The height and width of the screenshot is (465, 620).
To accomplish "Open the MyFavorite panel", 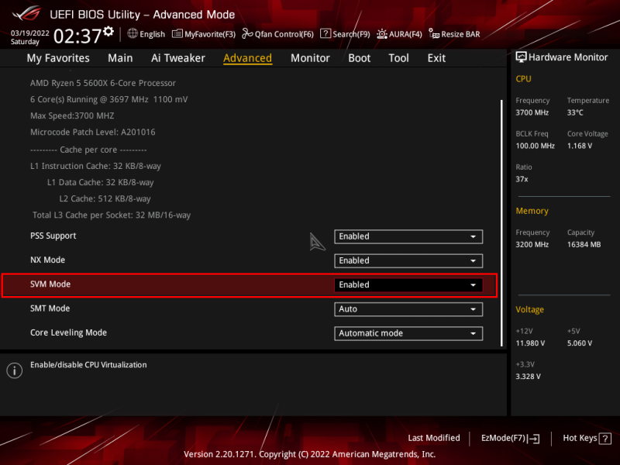I will coord(204,33).
